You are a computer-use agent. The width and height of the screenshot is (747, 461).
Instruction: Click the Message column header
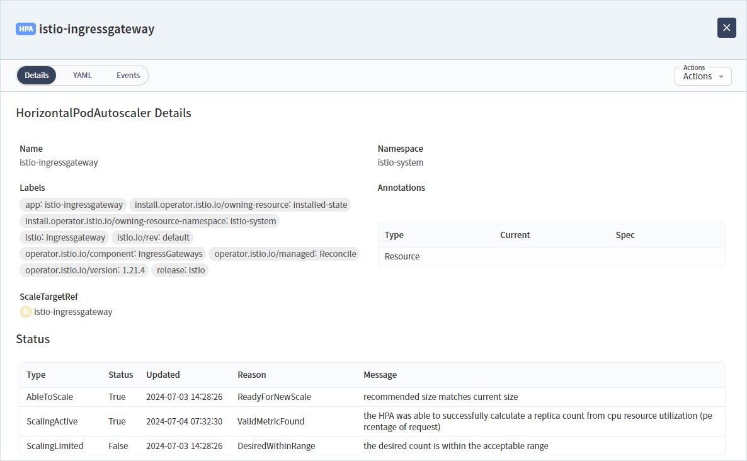(x=380, y=375)
